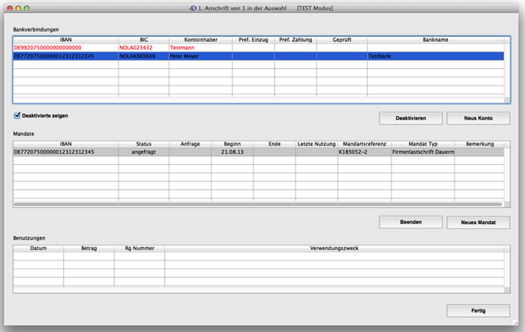Click the Mandatsreferenz column header
The image size is (525, 332).
click(x=364, y=142)
